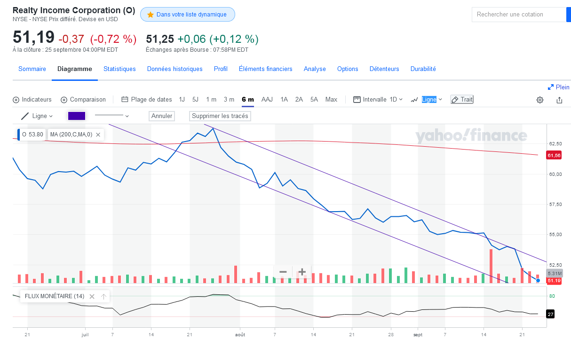Move Flux Monétaire panel up arrow
571x340 pixels.
point(103,296)
